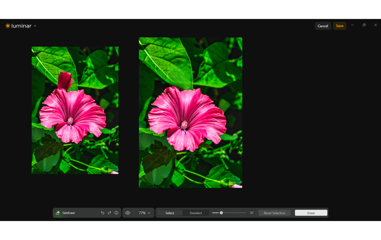
Task: Adjust the brush size slider handle
Action: point(221,213)
